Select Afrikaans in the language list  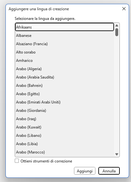(x=64, y=27)
